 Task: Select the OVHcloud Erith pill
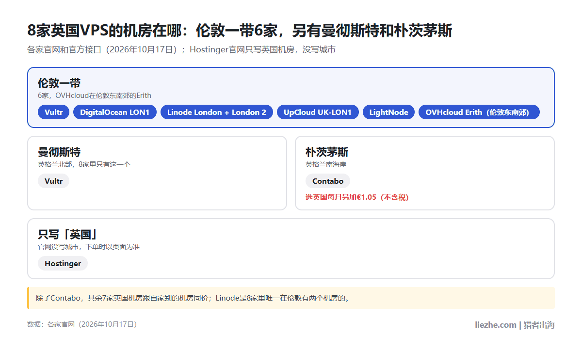[479, 112]
